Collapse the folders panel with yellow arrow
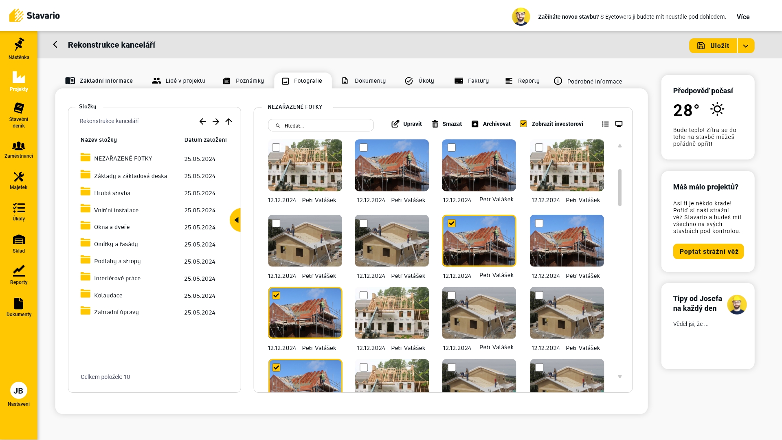This screenshot has height=440, width=782. 235,220
